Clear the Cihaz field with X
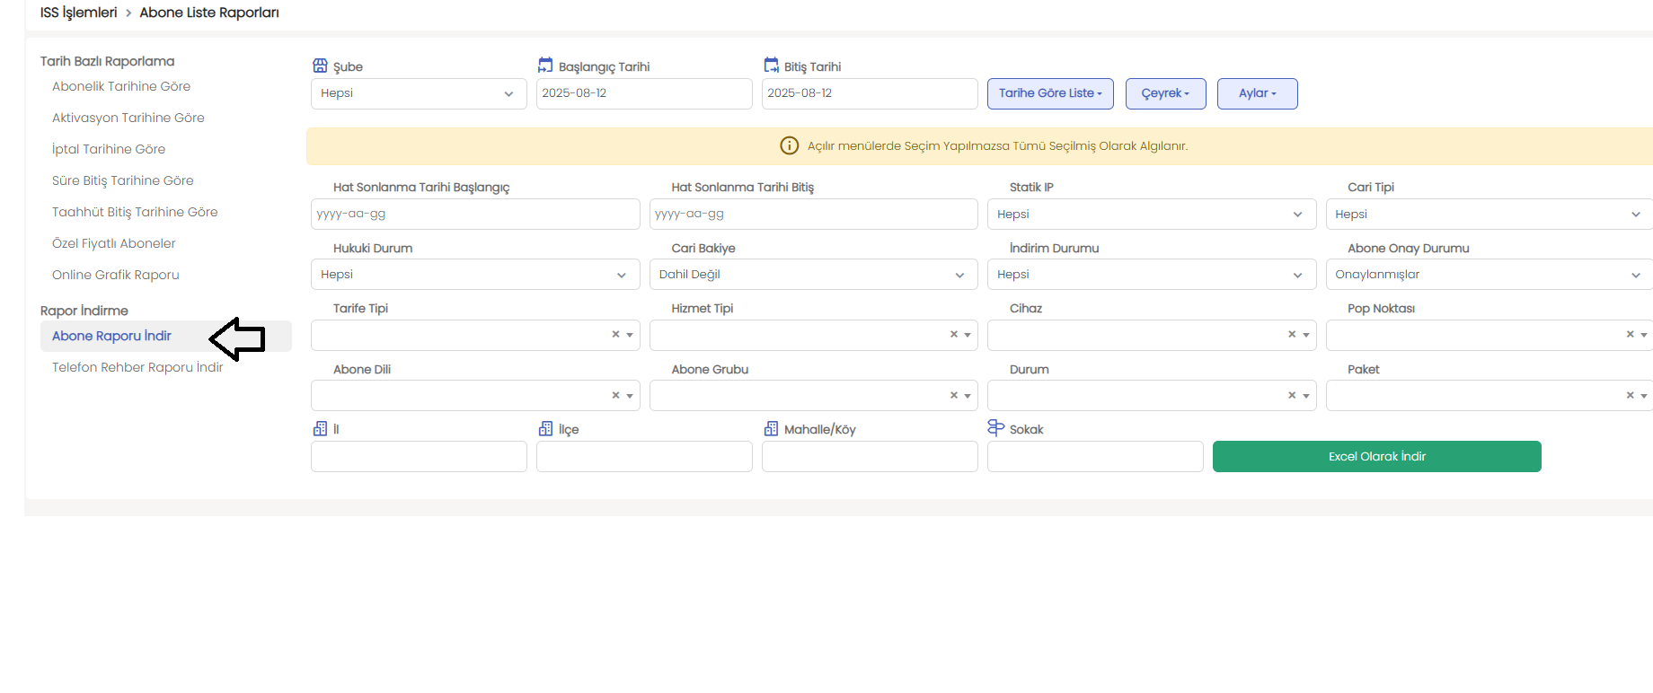The width and height of the screenshot is (1653, 693). pos(1292,335)
